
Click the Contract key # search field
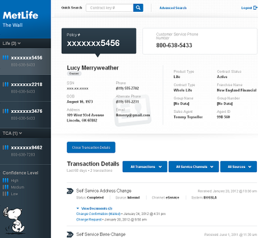110,8
